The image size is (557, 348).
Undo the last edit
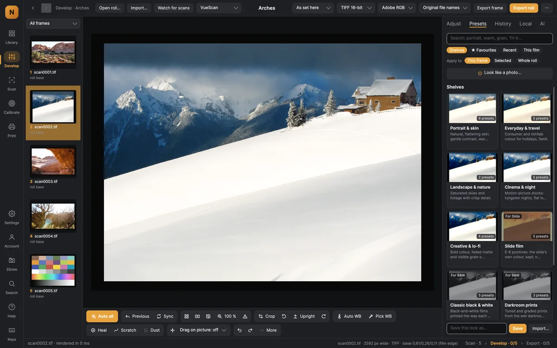coord(240,330)
